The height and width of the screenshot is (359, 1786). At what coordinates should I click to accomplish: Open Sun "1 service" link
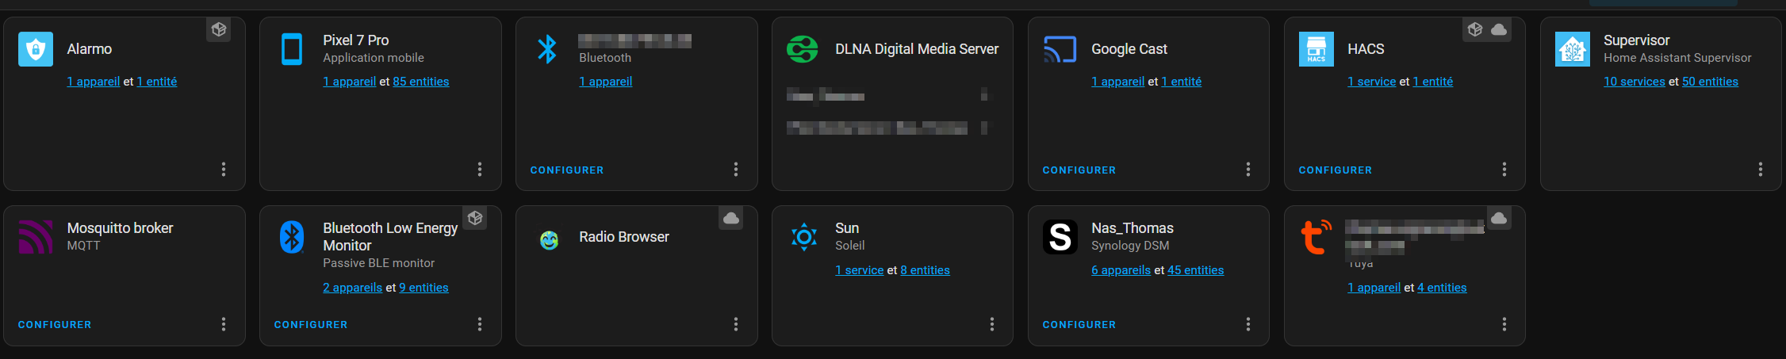pyautogui.click(x=860, y=270)
